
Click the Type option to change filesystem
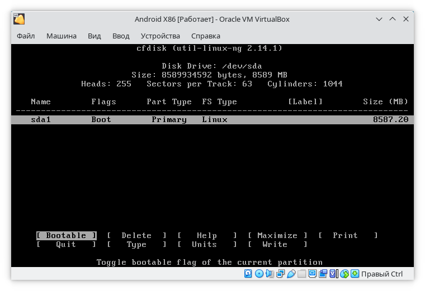tap(136, 245)
